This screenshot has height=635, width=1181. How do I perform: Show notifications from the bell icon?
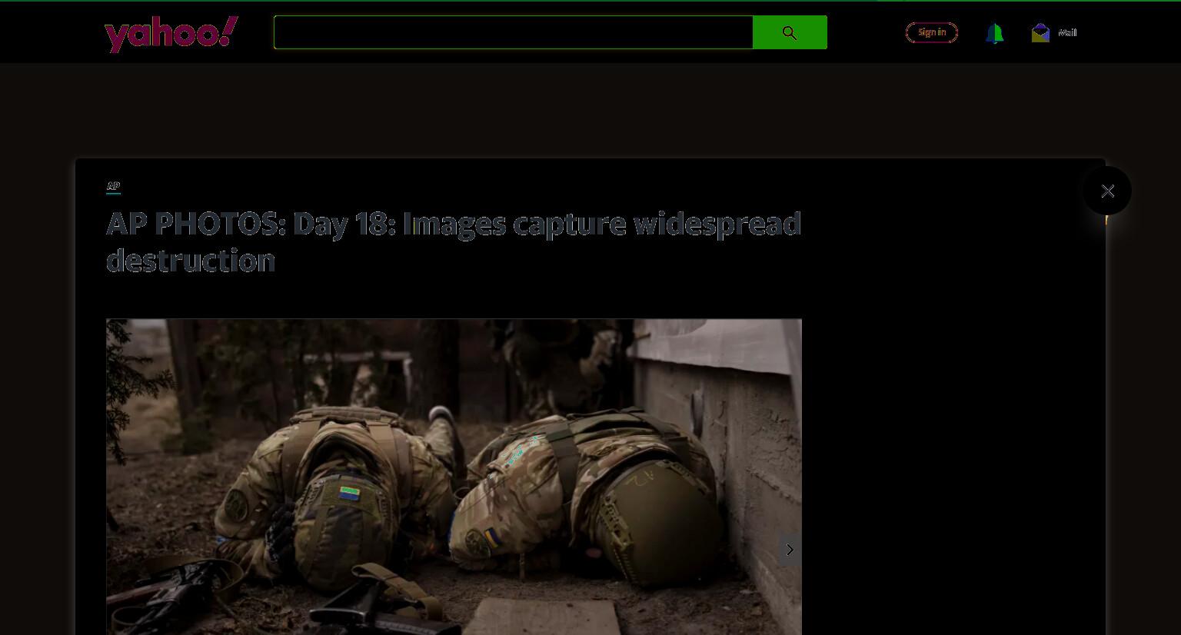[x=994, y=33]
